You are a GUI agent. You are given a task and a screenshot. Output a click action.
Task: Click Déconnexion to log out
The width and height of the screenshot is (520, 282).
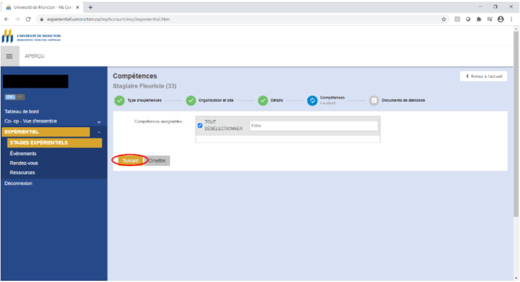point(18,183)
